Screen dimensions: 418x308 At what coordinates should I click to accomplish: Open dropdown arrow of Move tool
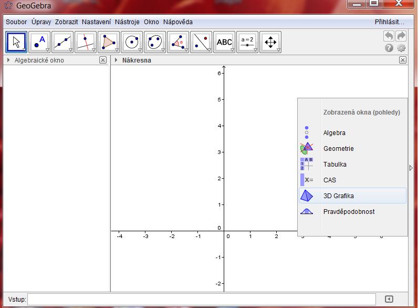[x=24, y=49]
